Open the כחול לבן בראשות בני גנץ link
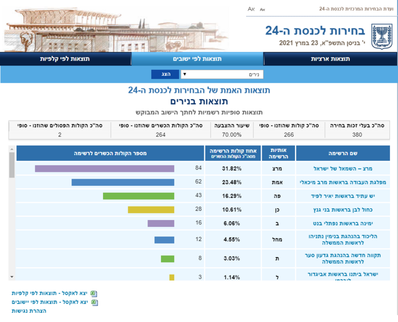Viewport: 398px width, 322px height. tap(343, 210)
